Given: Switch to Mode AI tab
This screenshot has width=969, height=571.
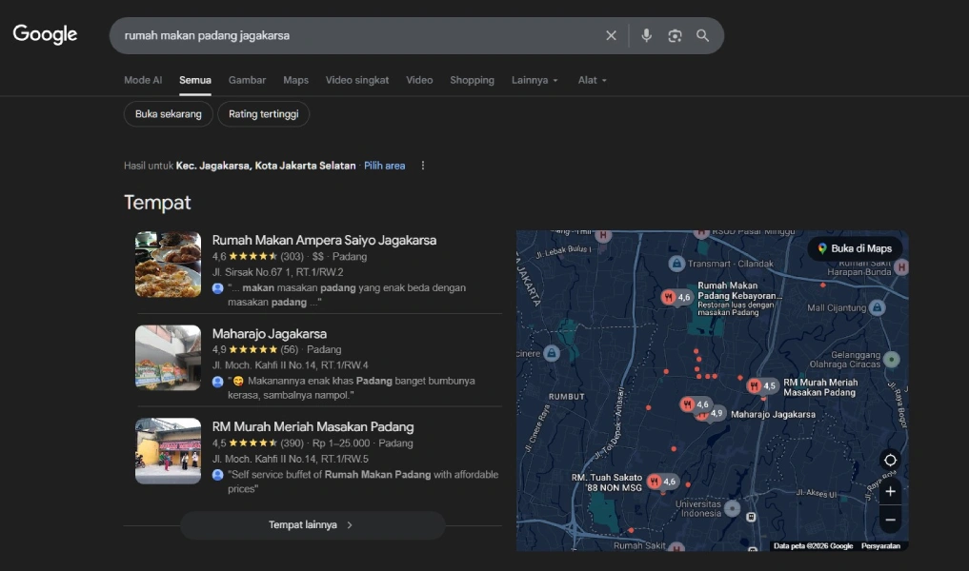Looking at the screenshot, I should click(x=143, y=80).
